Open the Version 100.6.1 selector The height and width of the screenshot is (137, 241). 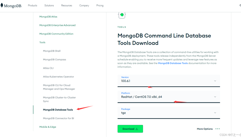pos(169,81)
